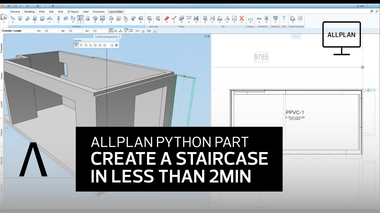Select the stacked planes surface tool
The height and width of the screenshot is (213, 380).
point(65,18)
